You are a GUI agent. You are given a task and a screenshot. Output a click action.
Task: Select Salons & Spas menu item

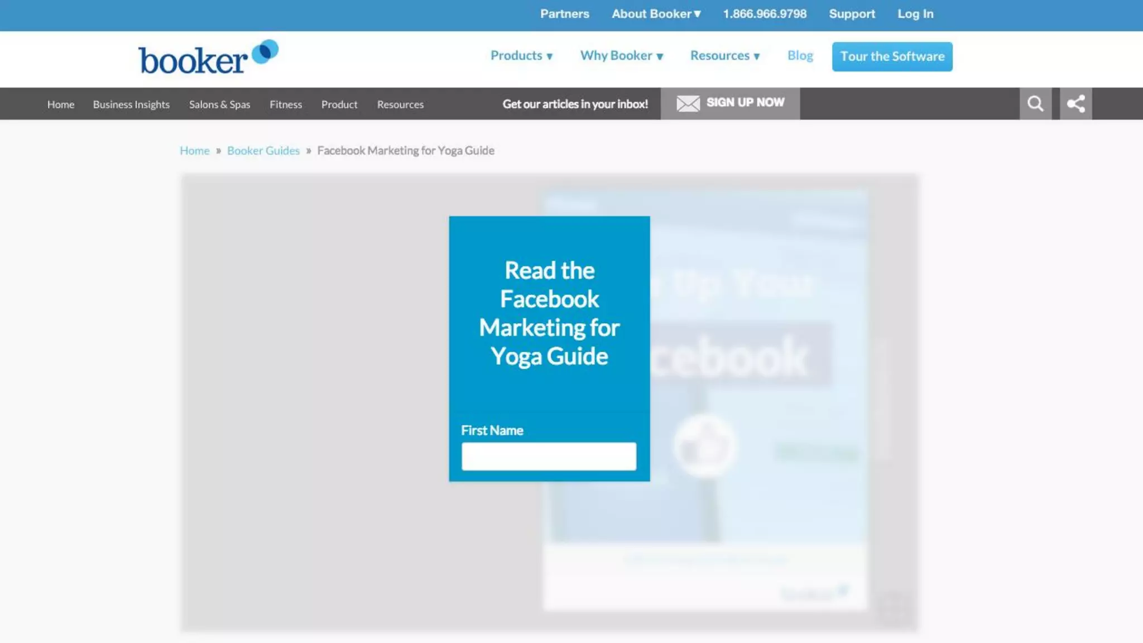click(219, 104)
